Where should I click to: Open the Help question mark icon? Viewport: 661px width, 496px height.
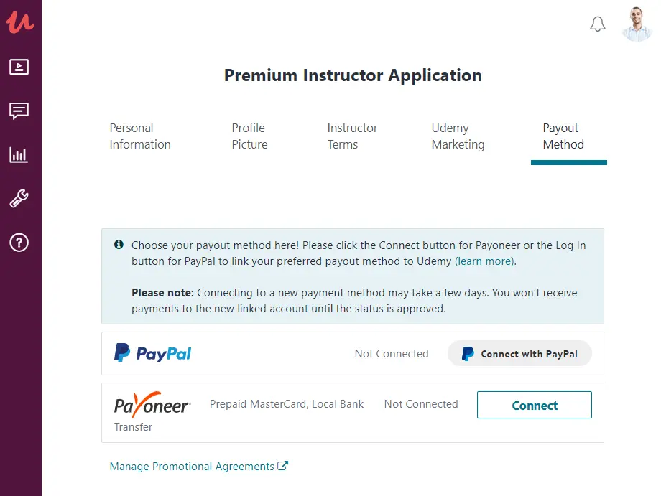coord(19,243)
